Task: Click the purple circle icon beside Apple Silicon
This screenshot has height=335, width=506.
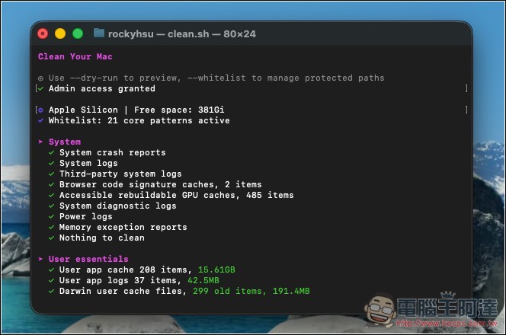Action: (40, 110)
